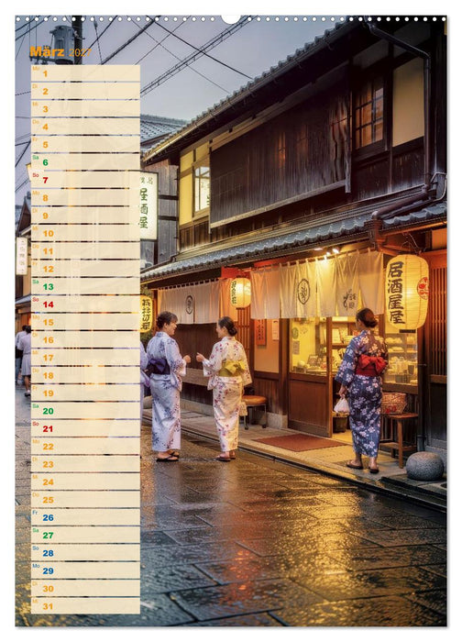Click the 2027 year label

click(x=80, y=52)
